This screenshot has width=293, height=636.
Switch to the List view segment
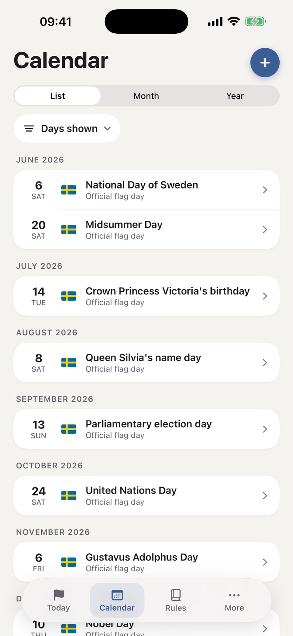58,96
